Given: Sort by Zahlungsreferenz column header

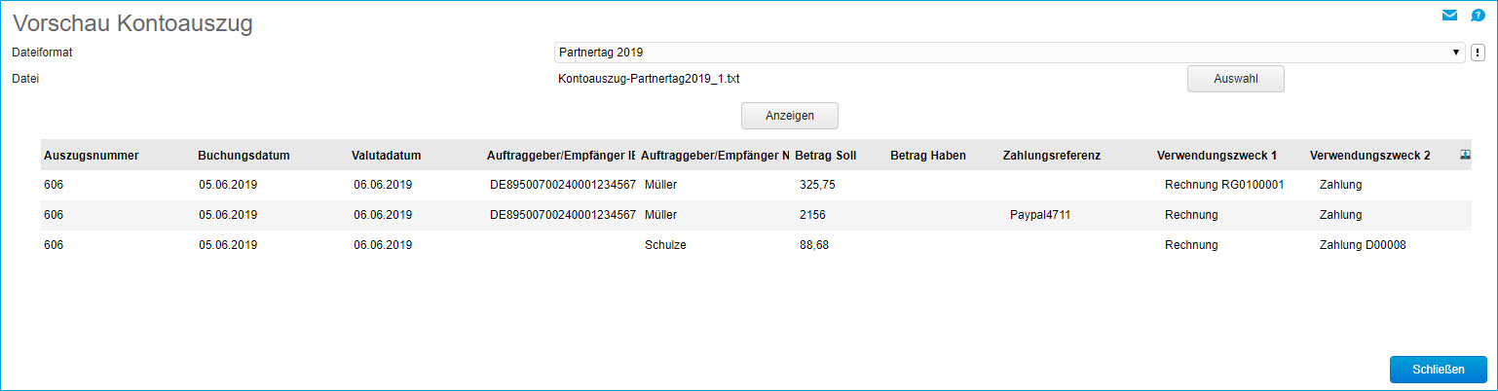Looking at the screenshot, I should coord(1051,156).
